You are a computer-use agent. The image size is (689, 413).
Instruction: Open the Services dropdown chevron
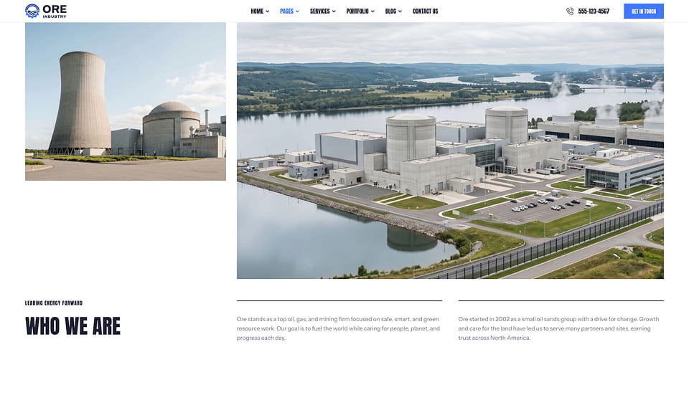334,11
